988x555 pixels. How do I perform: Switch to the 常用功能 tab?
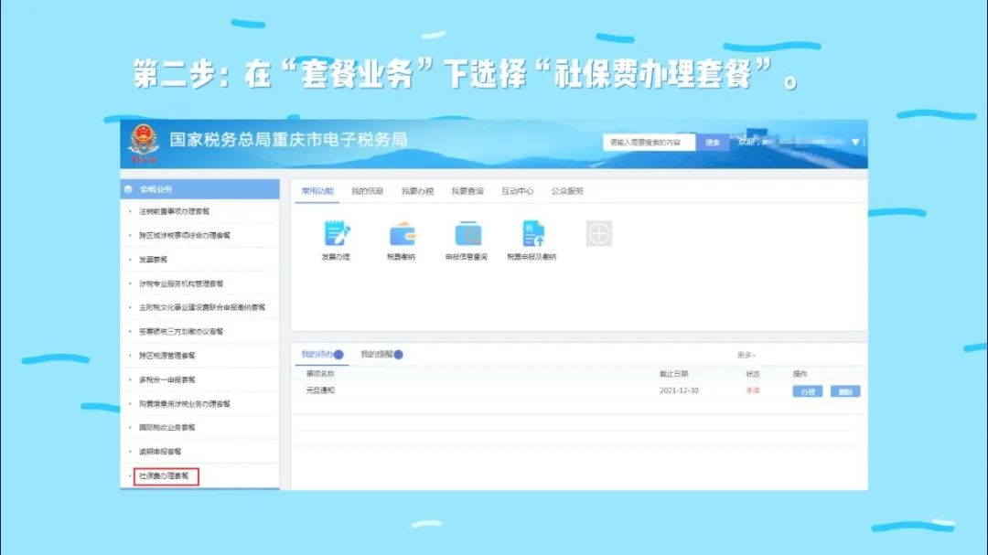[317, 191]
